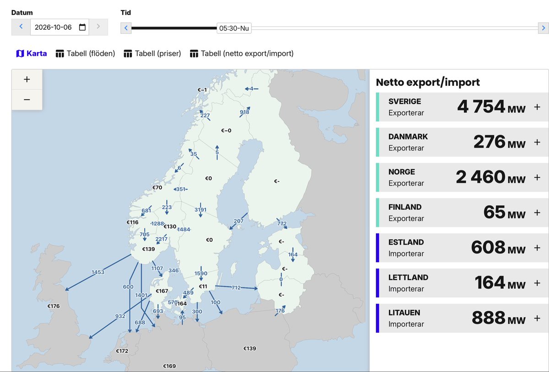Click the 693 flow label on map

point(158,311)
